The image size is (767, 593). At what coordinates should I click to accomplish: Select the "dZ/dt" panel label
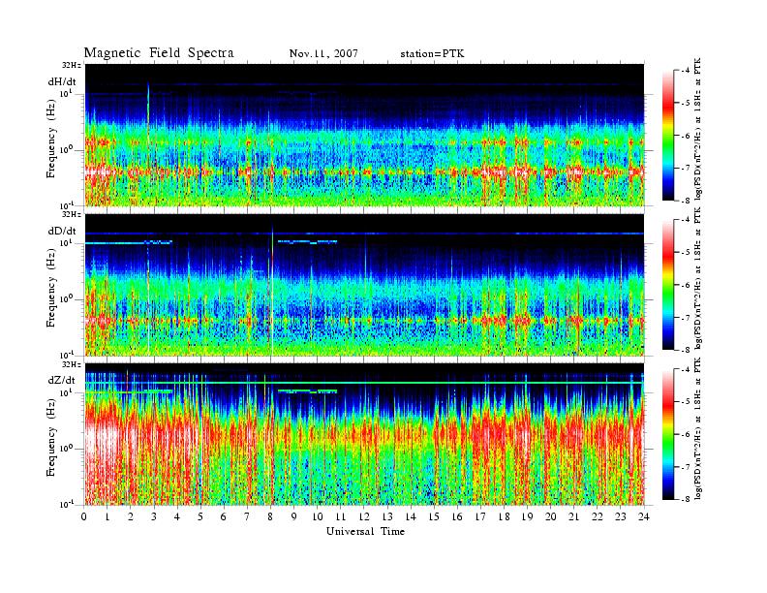pos(62,380)
